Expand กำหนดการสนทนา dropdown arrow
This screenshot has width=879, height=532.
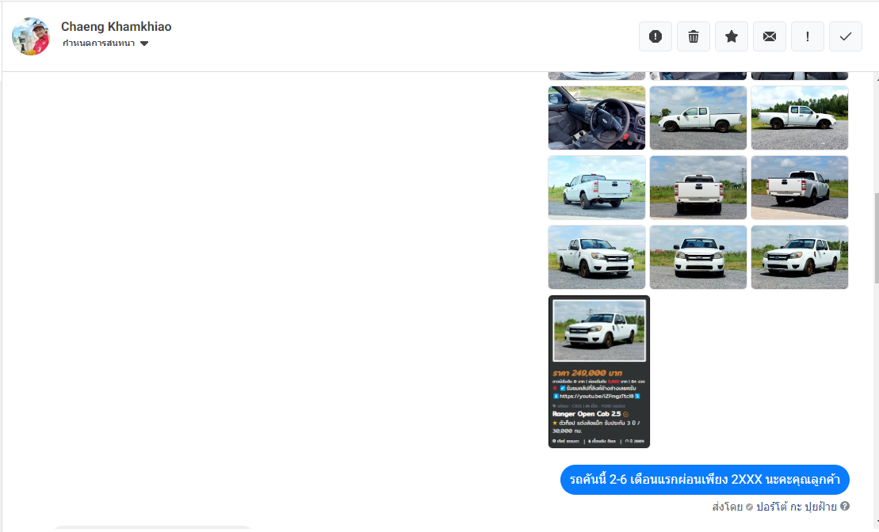[x=144, y=44]
